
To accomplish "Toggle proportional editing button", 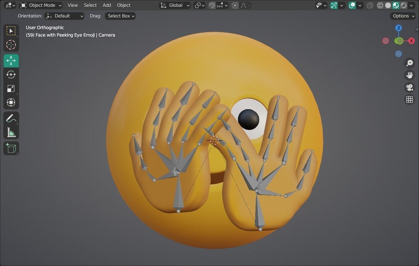I will (235, 5).
